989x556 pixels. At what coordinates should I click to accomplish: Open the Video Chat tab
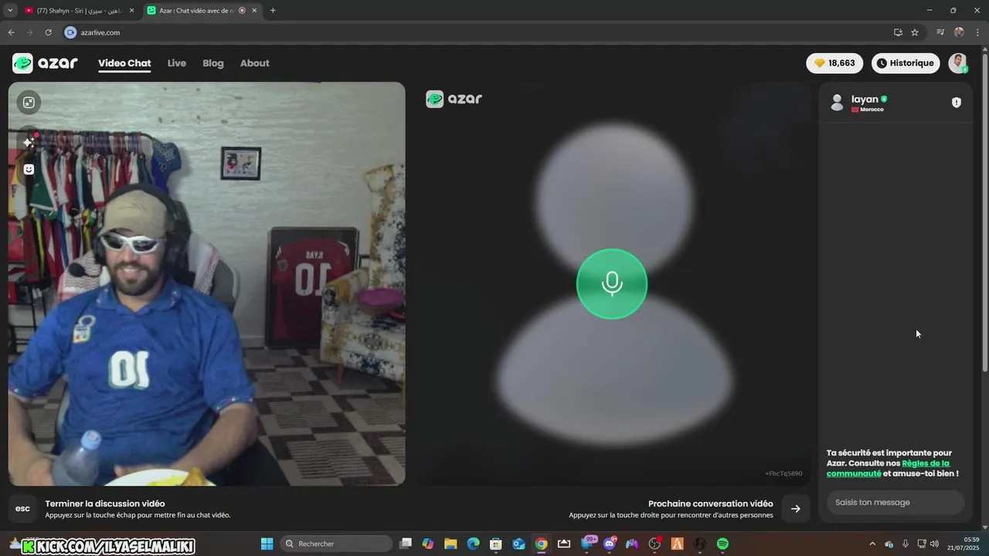(124, 63)
